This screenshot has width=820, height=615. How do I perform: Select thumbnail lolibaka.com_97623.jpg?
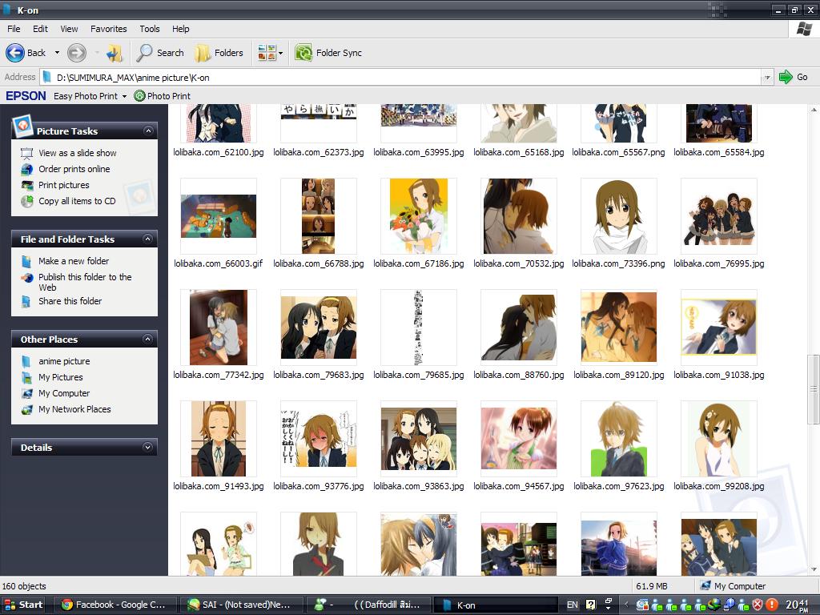pyautogui.click(x=619, y=439)
